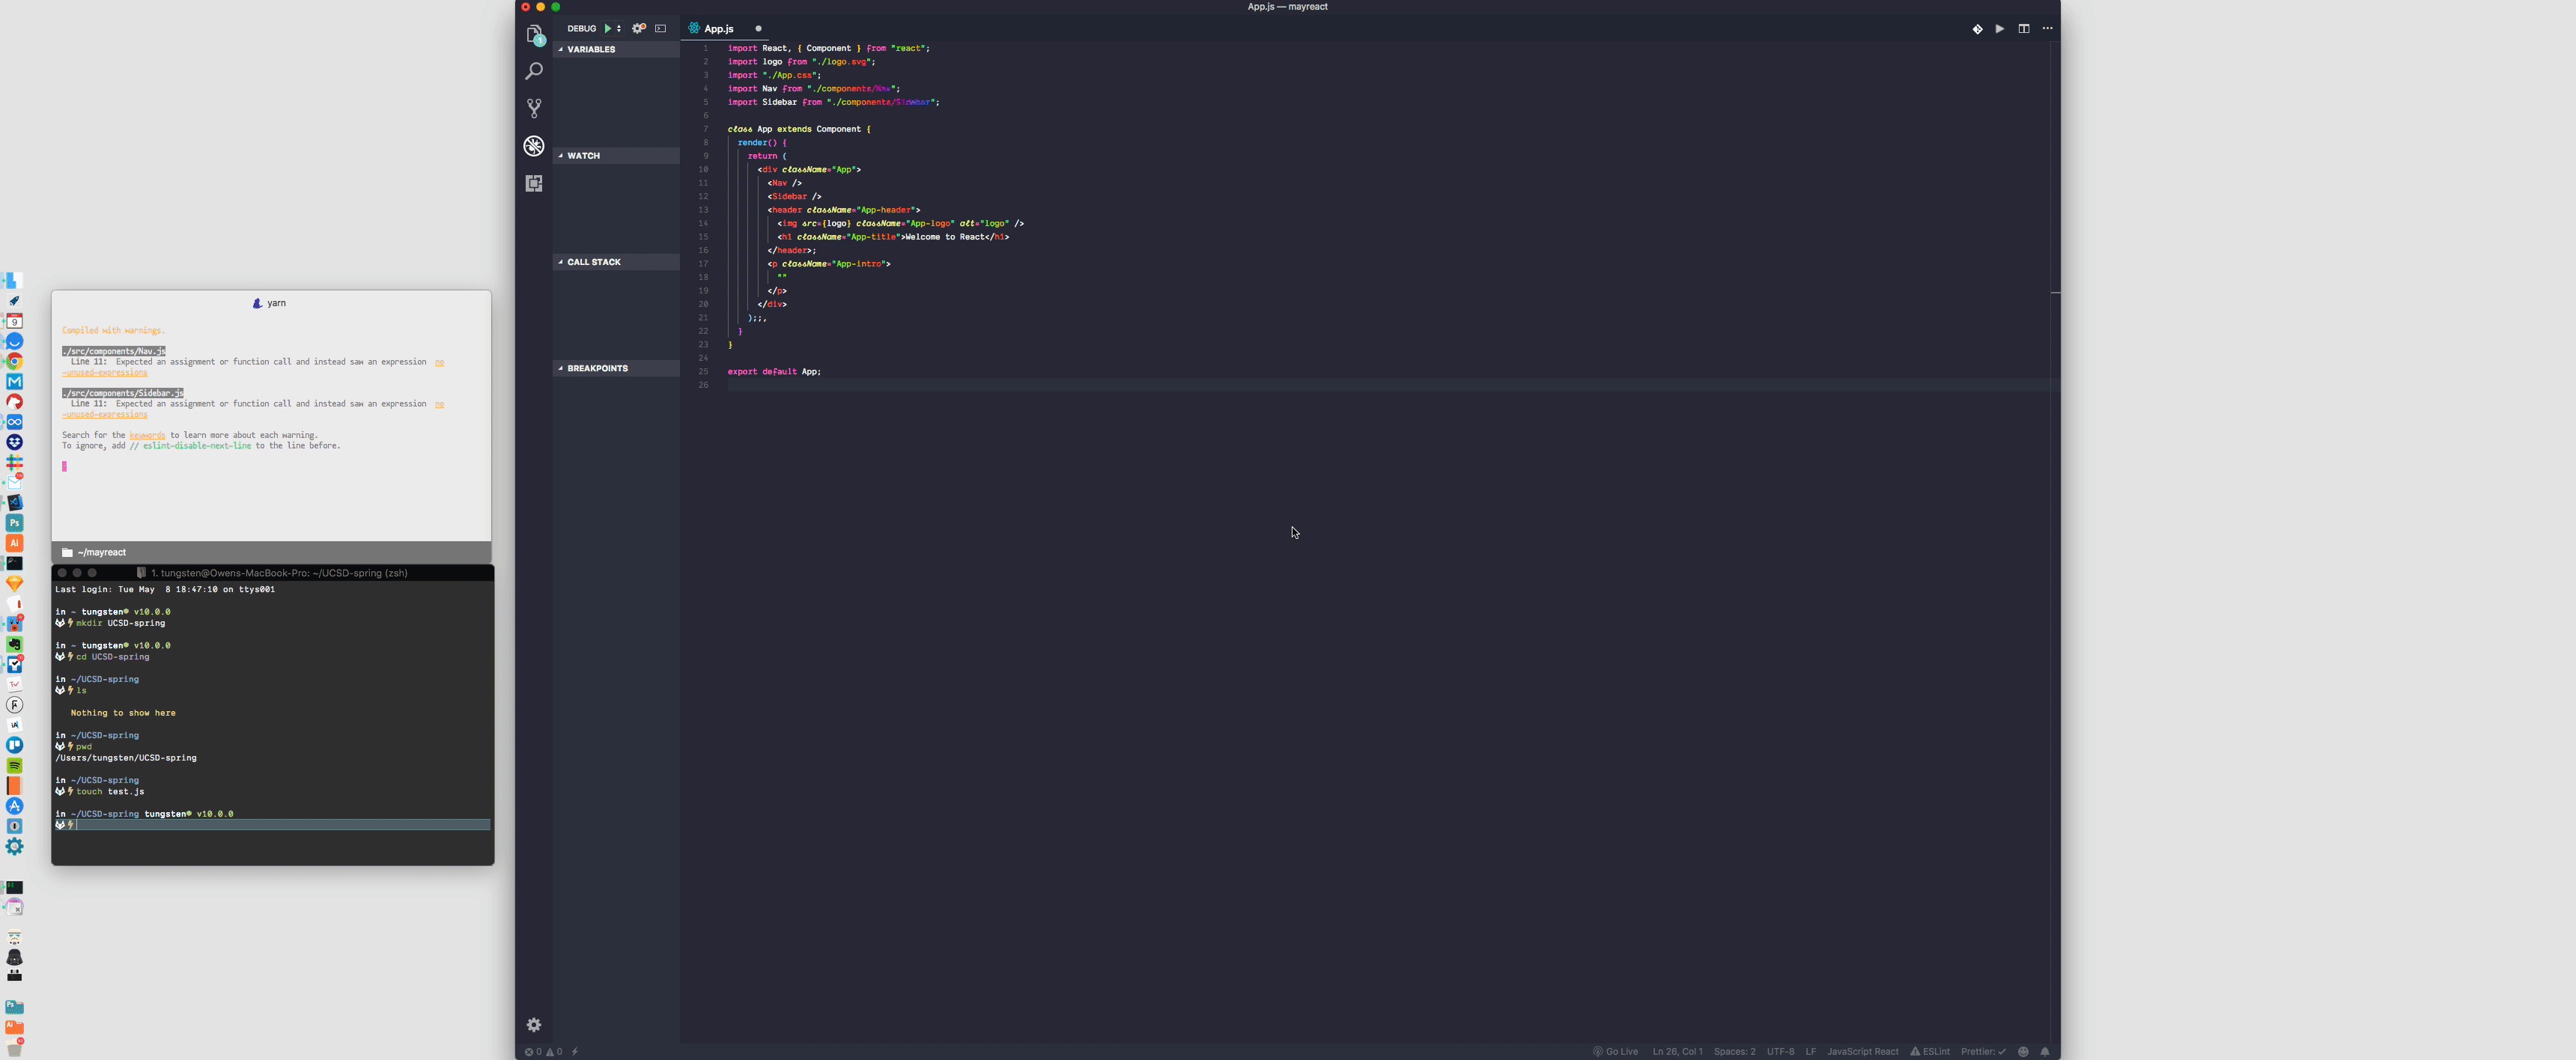Open the Manage gear at activity bar bottom
The width and height of the screenshot is (2576, 1060).
click(534, 1025)
